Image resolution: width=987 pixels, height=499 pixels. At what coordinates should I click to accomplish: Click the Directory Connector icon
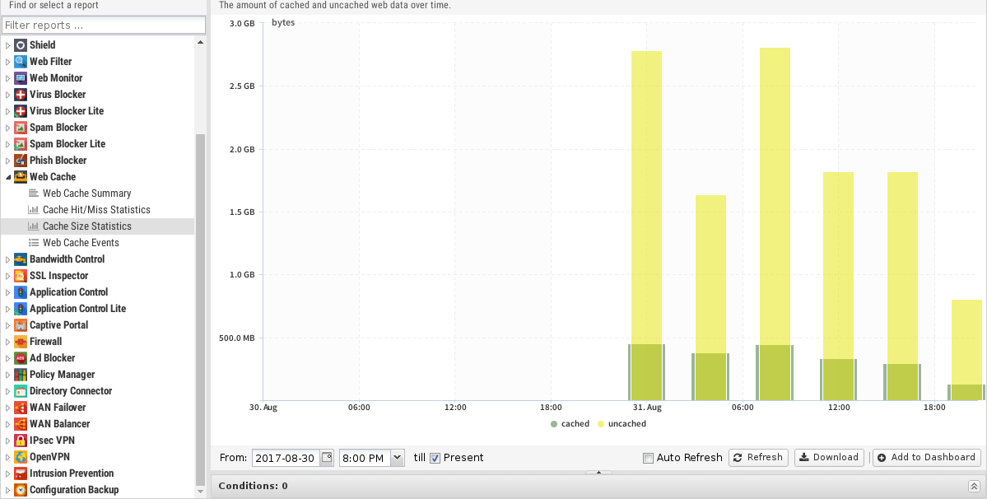tap(21, 391)
